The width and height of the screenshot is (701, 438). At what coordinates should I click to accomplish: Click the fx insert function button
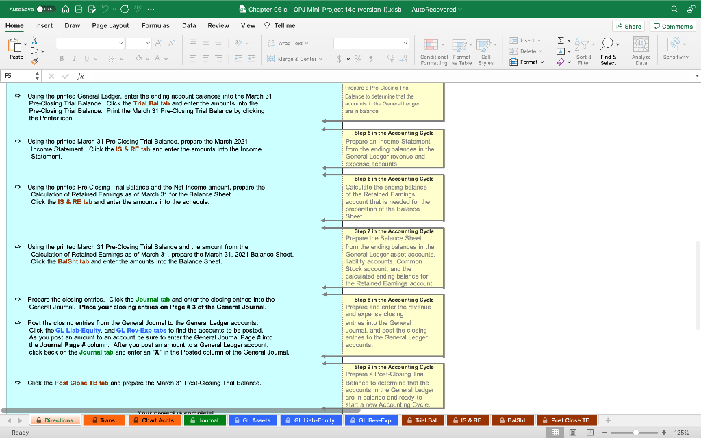click(81, 76)
